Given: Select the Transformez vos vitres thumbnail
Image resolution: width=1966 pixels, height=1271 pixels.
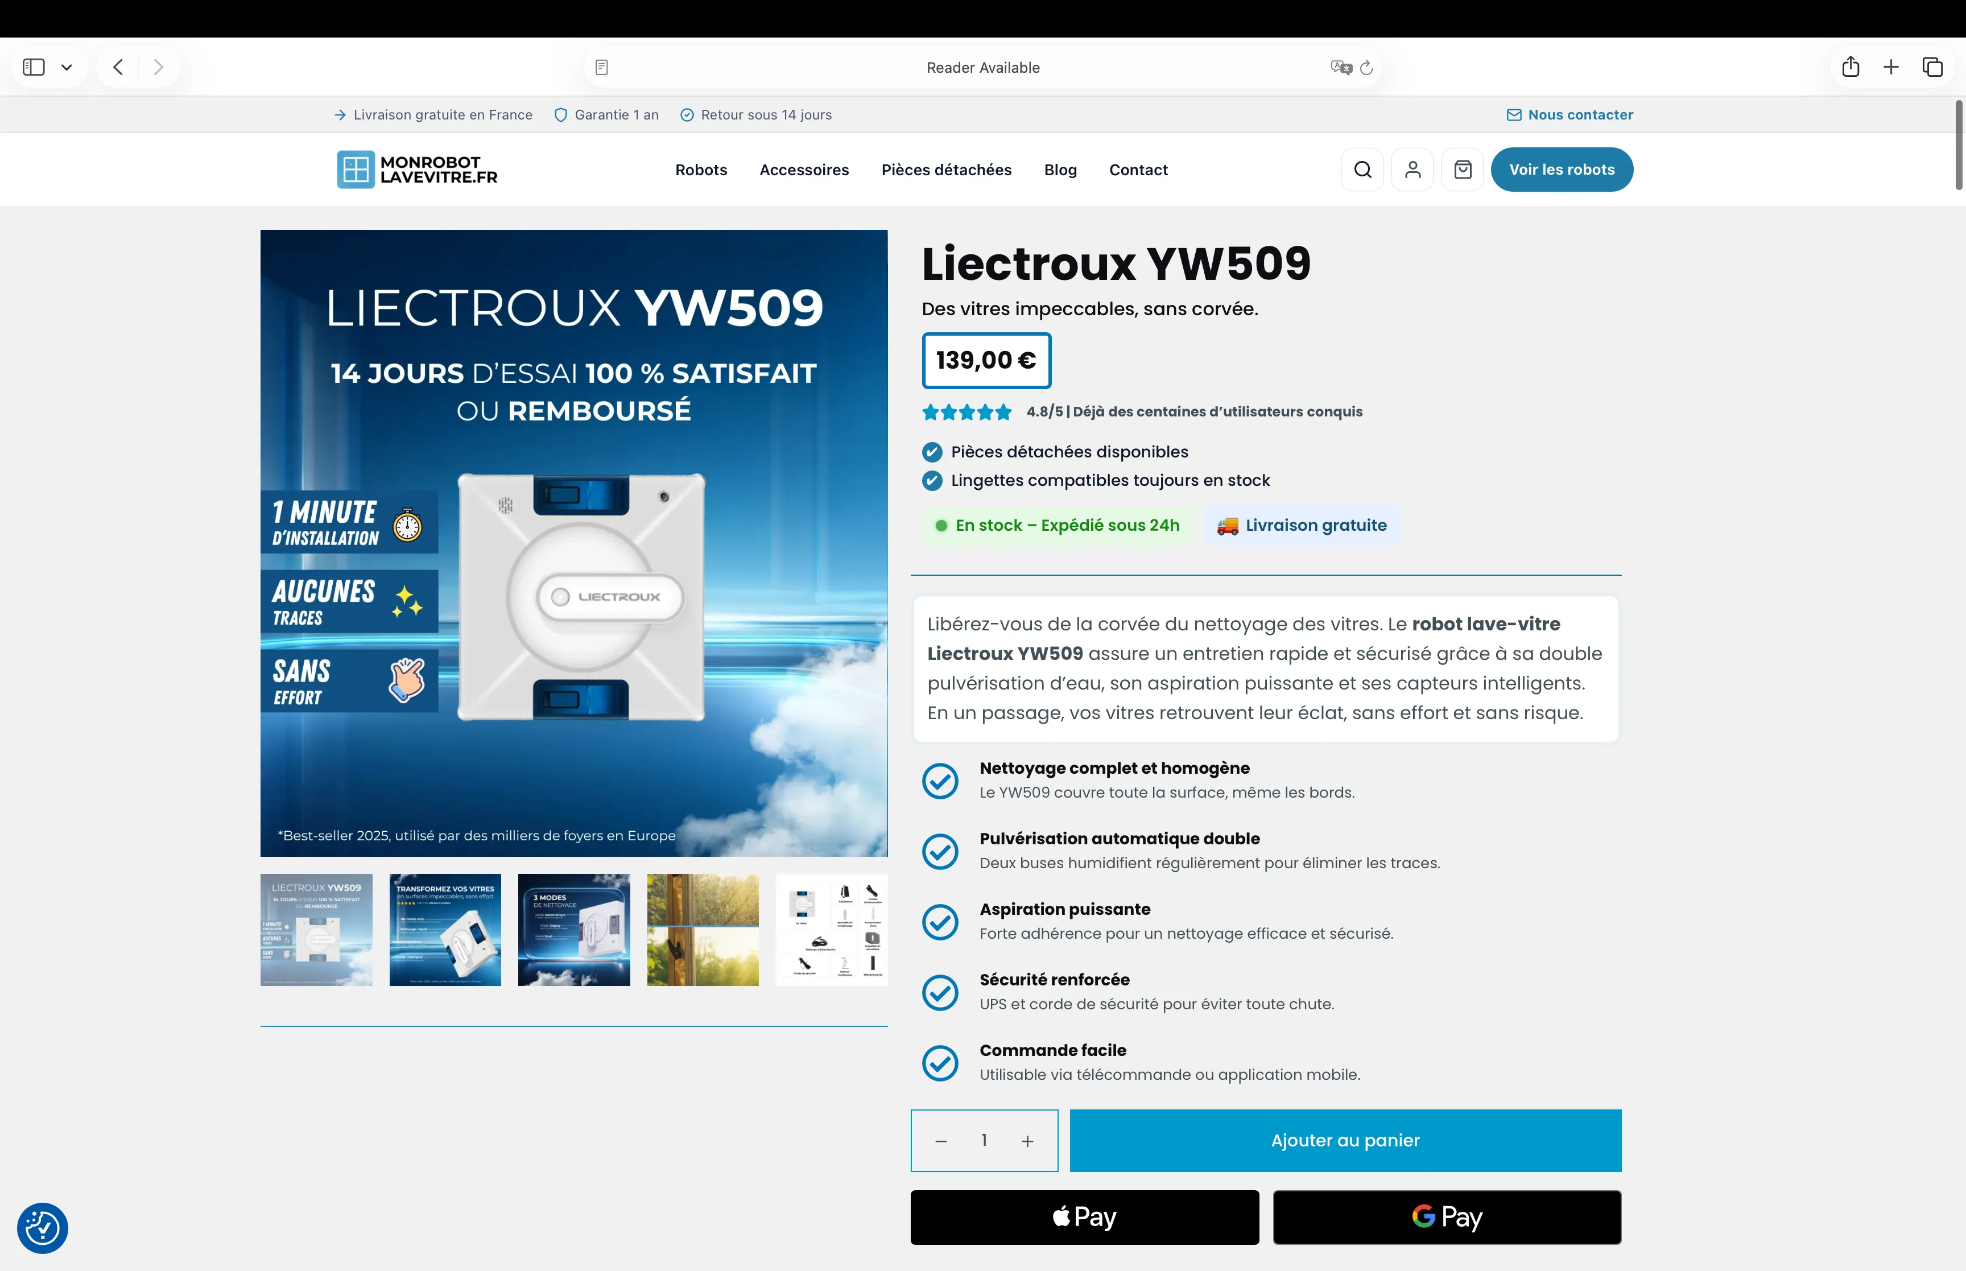Looking at the screenshot, I should click(x=445, y=929).
